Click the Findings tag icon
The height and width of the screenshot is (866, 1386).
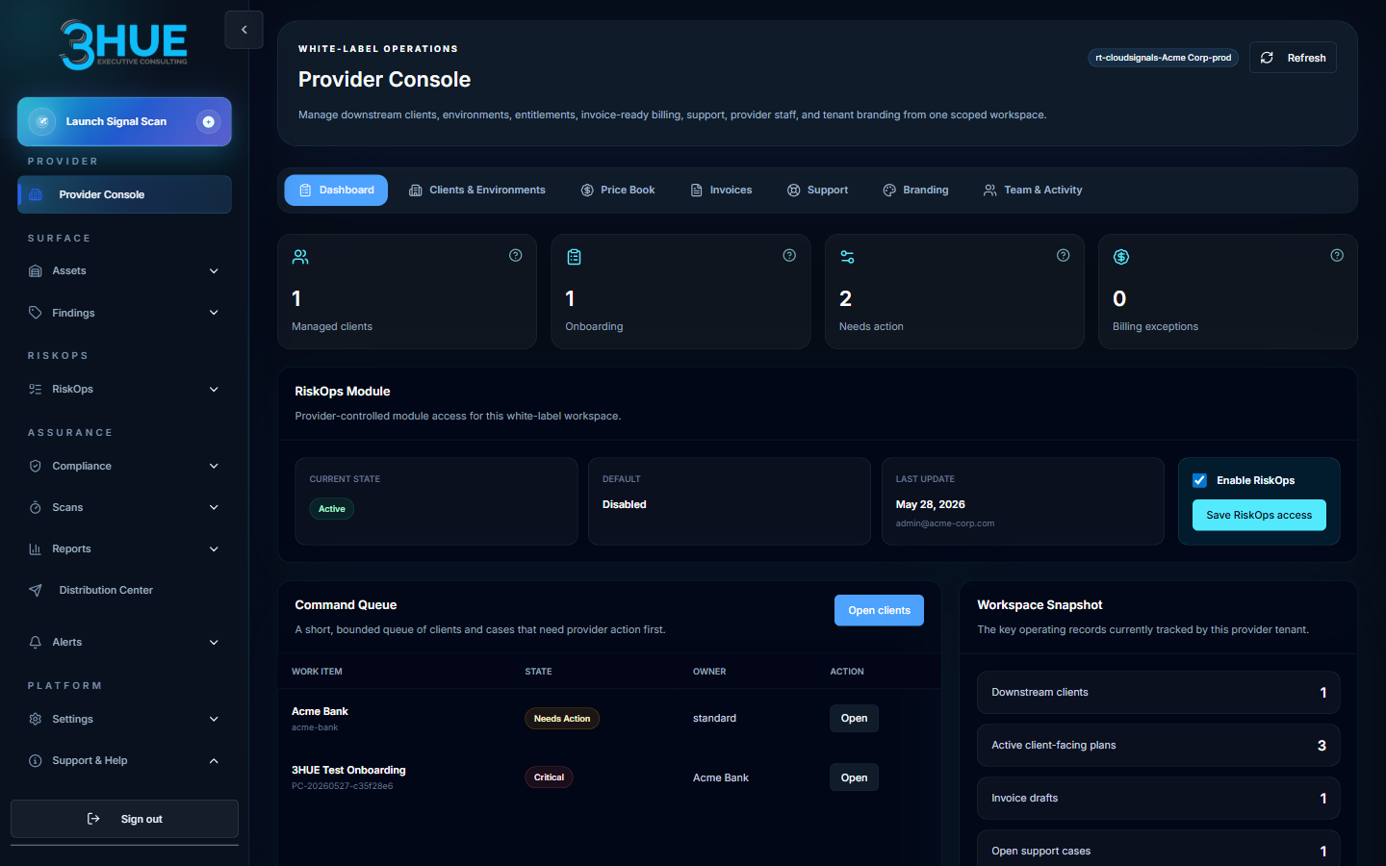coord(36,313)
